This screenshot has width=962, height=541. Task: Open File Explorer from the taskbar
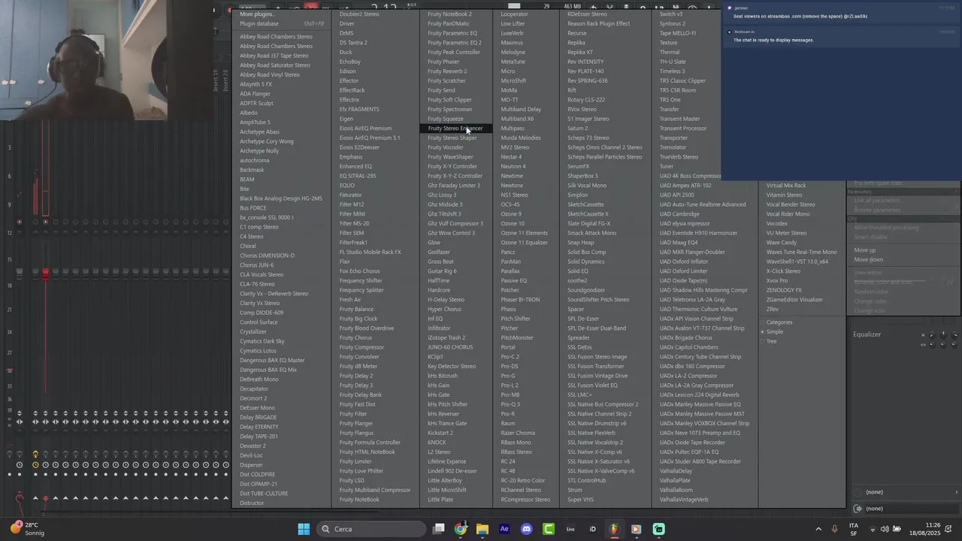(x=483, y=529)
